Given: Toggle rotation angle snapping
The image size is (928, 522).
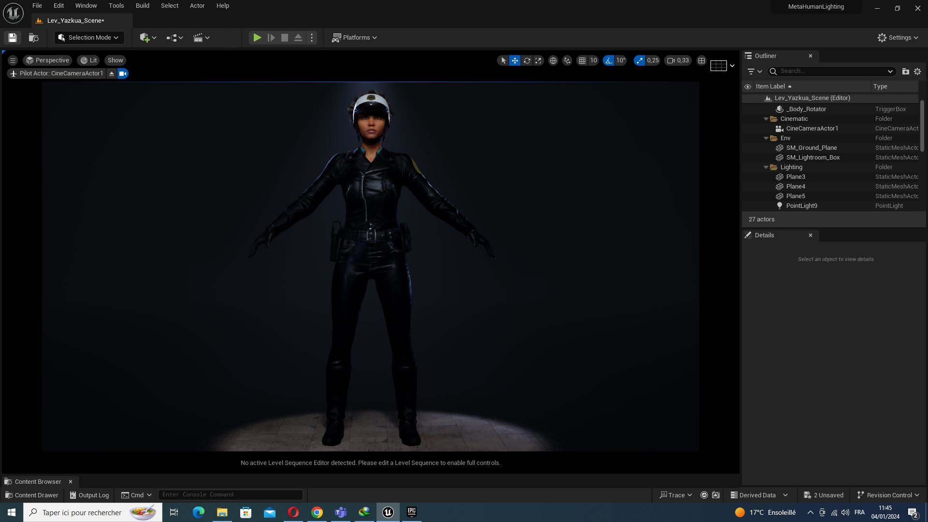Looking at the screenshot, I should (x=609, y=60).
